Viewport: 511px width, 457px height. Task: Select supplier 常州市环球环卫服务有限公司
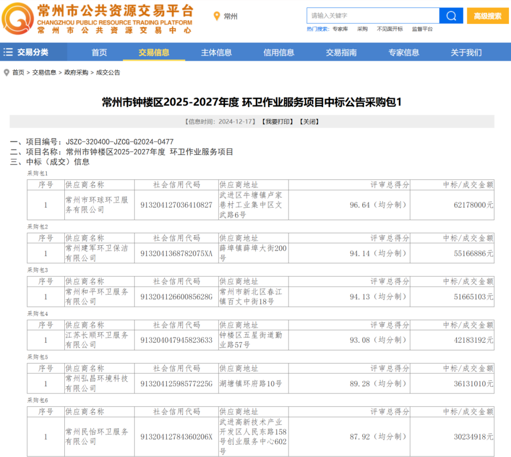(x=97, y=205)
